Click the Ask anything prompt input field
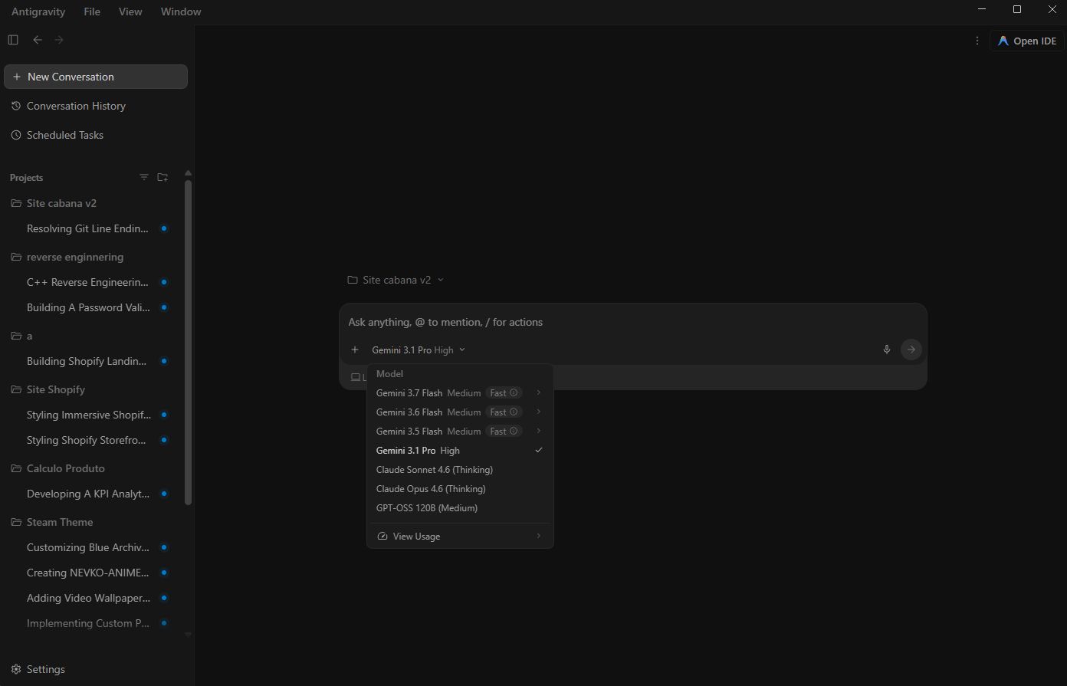1067x686 pixels. click(x=633, y=322)
